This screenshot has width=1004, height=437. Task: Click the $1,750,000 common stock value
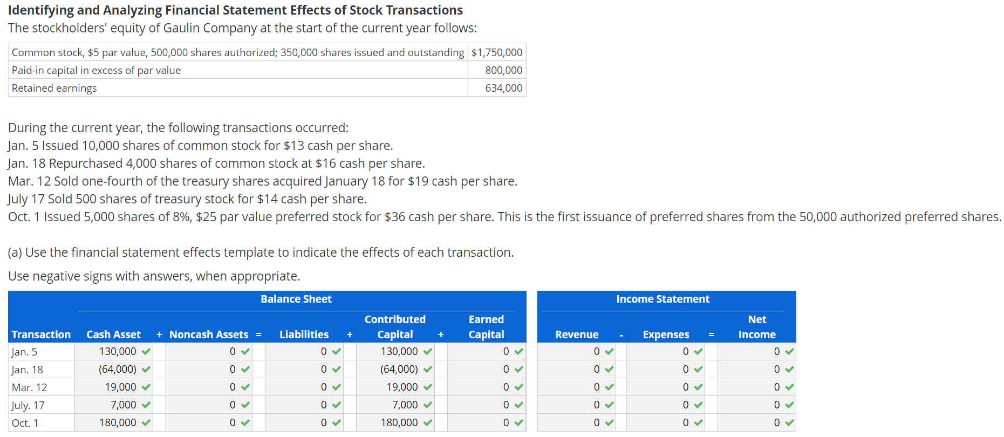[x=497, y=52]
